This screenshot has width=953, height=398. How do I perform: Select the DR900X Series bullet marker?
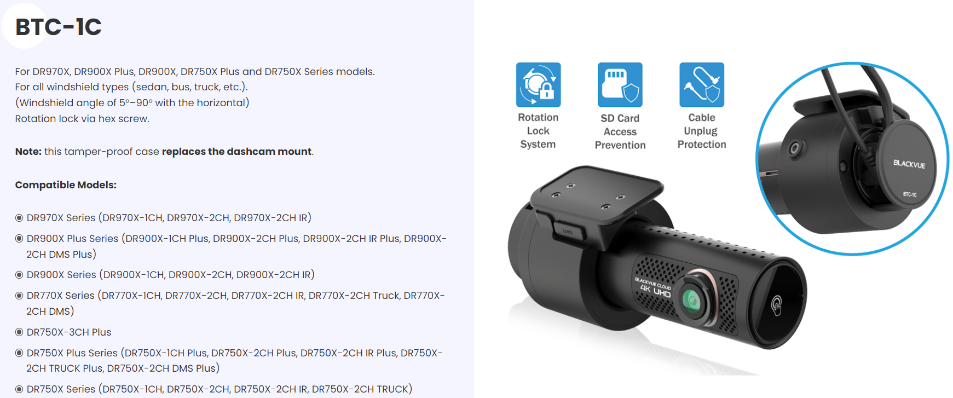19,275
